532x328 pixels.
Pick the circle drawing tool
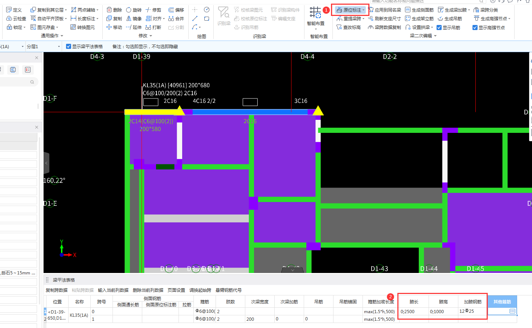pyautogui.click(x=206, y=10)
